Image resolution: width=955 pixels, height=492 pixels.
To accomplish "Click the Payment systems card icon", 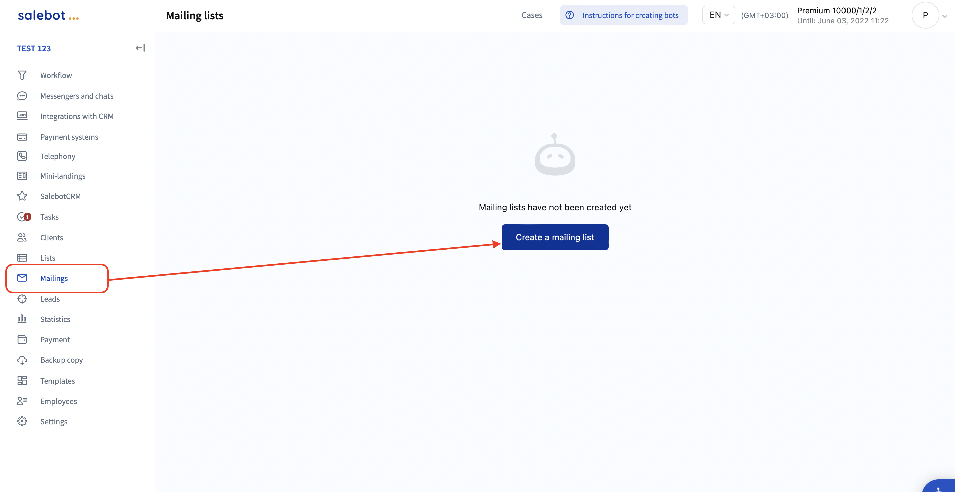I will point(22,137).
